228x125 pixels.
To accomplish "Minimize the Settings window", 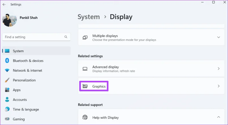I will [x=202, y=2].
